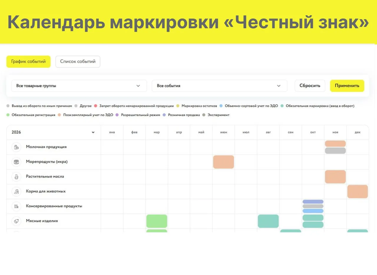
Task: Select the Разрешительный режим legend item
Action: pyautogui.click(x=138, y=115)
